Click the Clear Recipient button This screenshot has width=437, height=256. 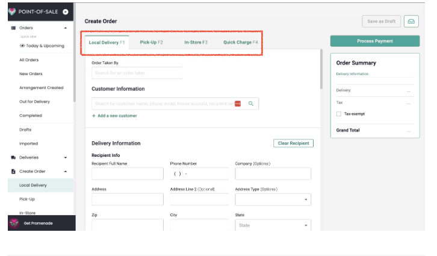tap(293, 143)
